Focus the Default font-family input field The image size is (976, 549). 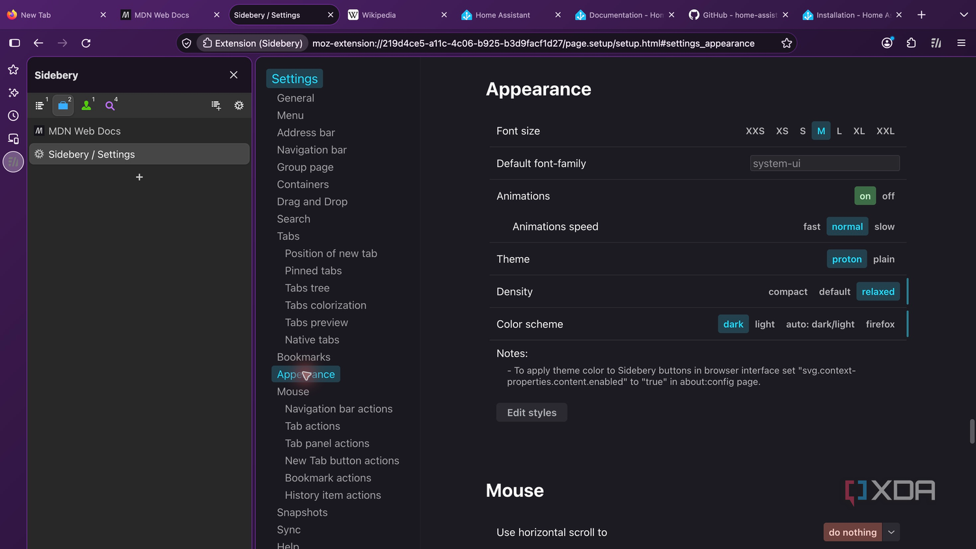tap(824, 163)
